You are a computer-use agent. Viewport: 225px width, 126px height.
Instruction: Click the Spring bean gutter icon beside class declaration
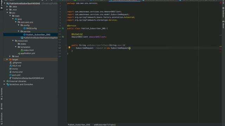coord(63,28)
